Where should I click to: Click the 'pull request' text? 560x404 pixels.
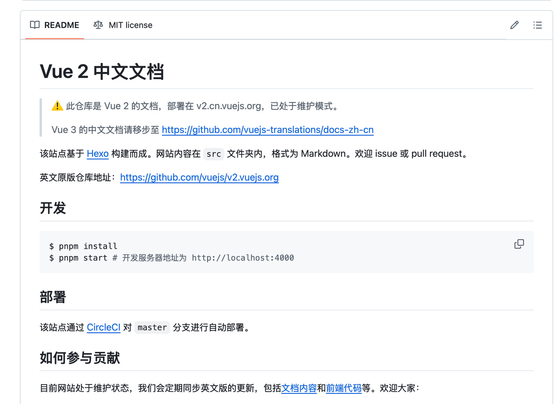click(x=437, y=154)
